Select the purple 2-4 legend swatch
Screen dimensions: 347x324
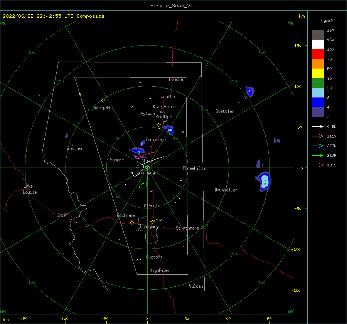[318, 112]
